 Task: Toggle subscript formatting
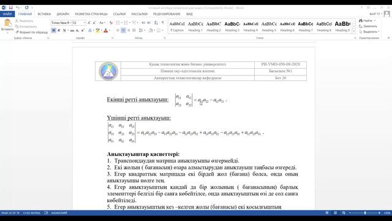click(78, 30)
